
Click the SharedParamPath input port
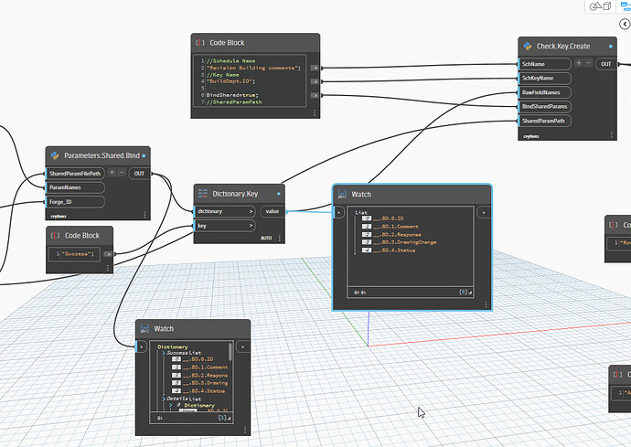(x=545, y=121)
